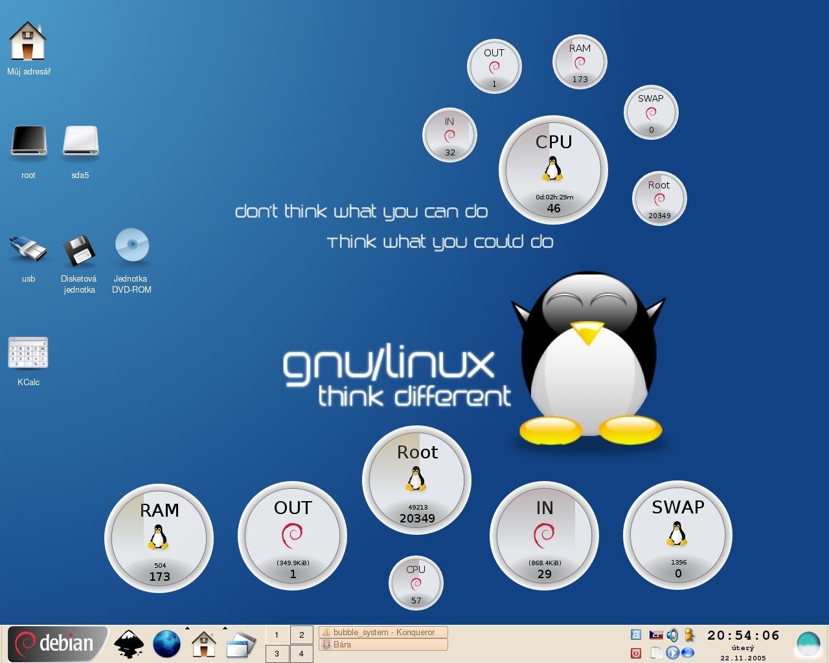Activate bubble_system - Konqueror taskbar entry
Viewport: 829px width, 663px height.
(383, 633)
